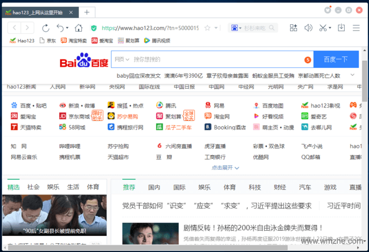
Task: Click the search magnifier in toolbar search box
Action: pos(272,28)
